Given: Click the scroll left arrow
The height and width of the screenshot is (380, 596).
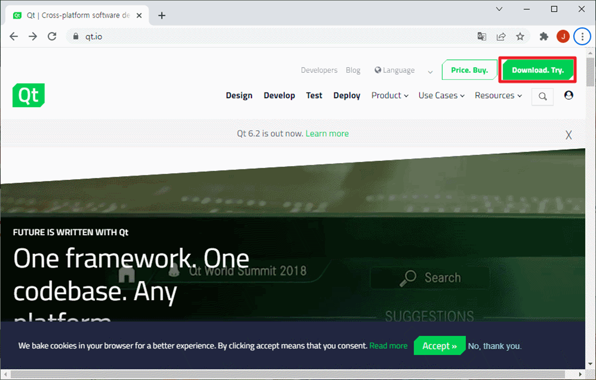Looking at the screenshot, I should click(x=5, y=375).
